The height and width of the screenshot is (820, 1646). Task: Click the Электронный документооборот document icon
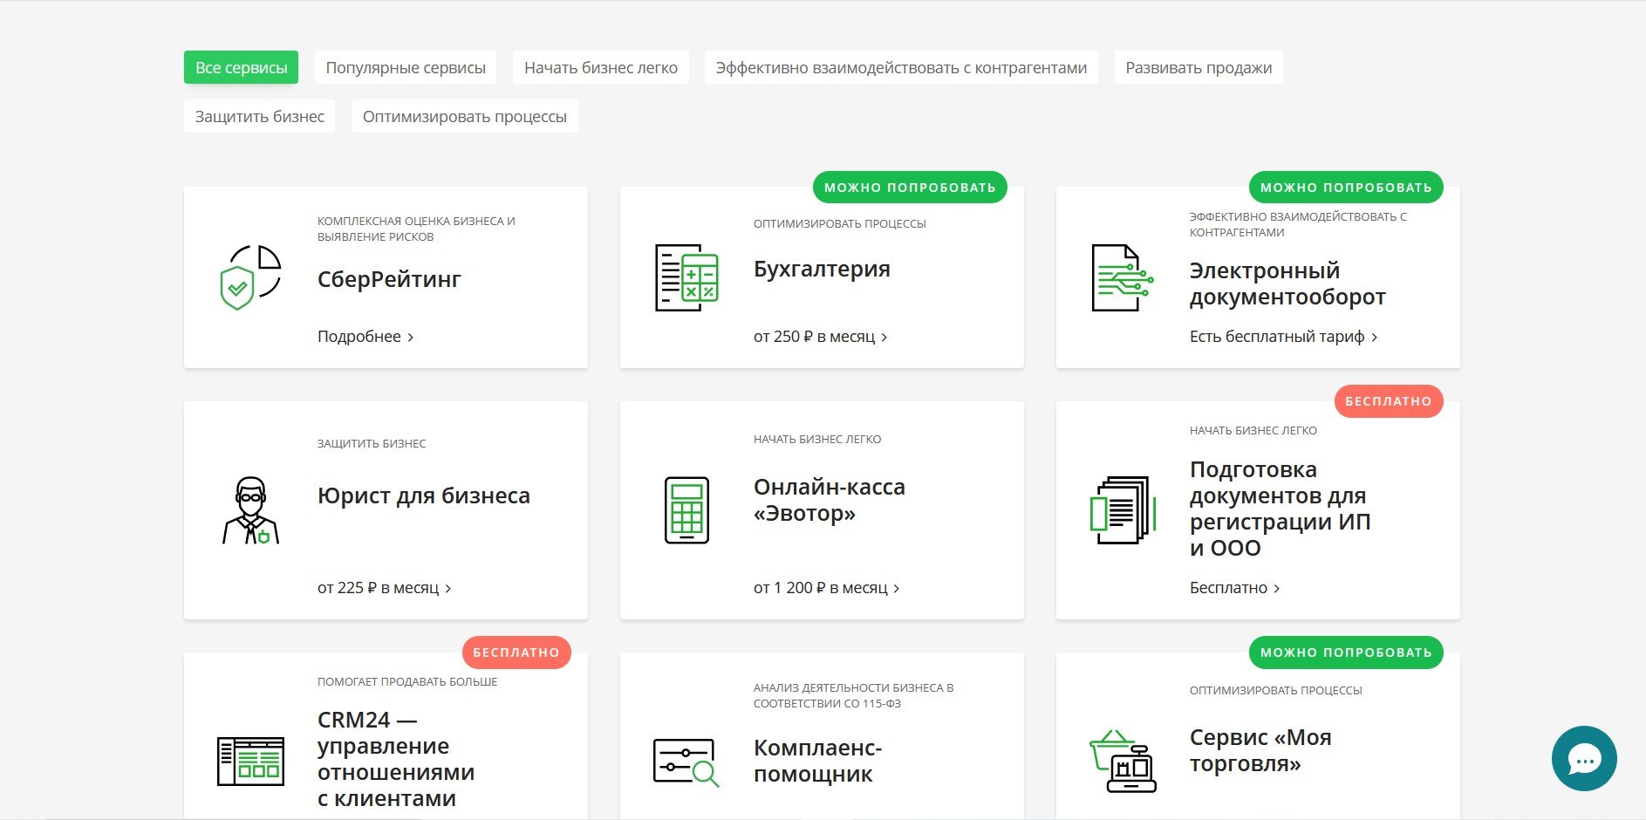tap(1123, 277)
